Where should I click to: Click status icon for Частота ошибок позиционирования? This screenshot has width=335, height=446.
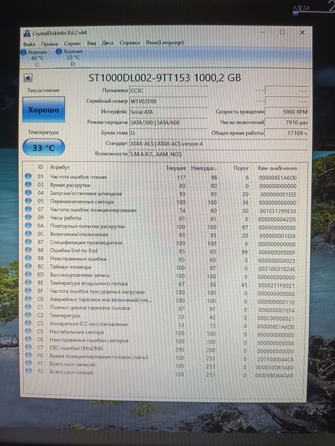28,209
